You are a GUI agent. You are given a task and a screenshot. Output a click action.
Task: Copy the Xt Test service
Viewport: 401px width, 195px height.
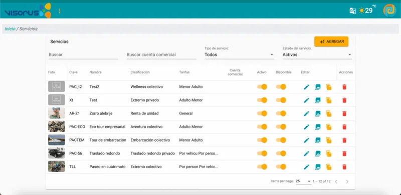pos(329,100)
